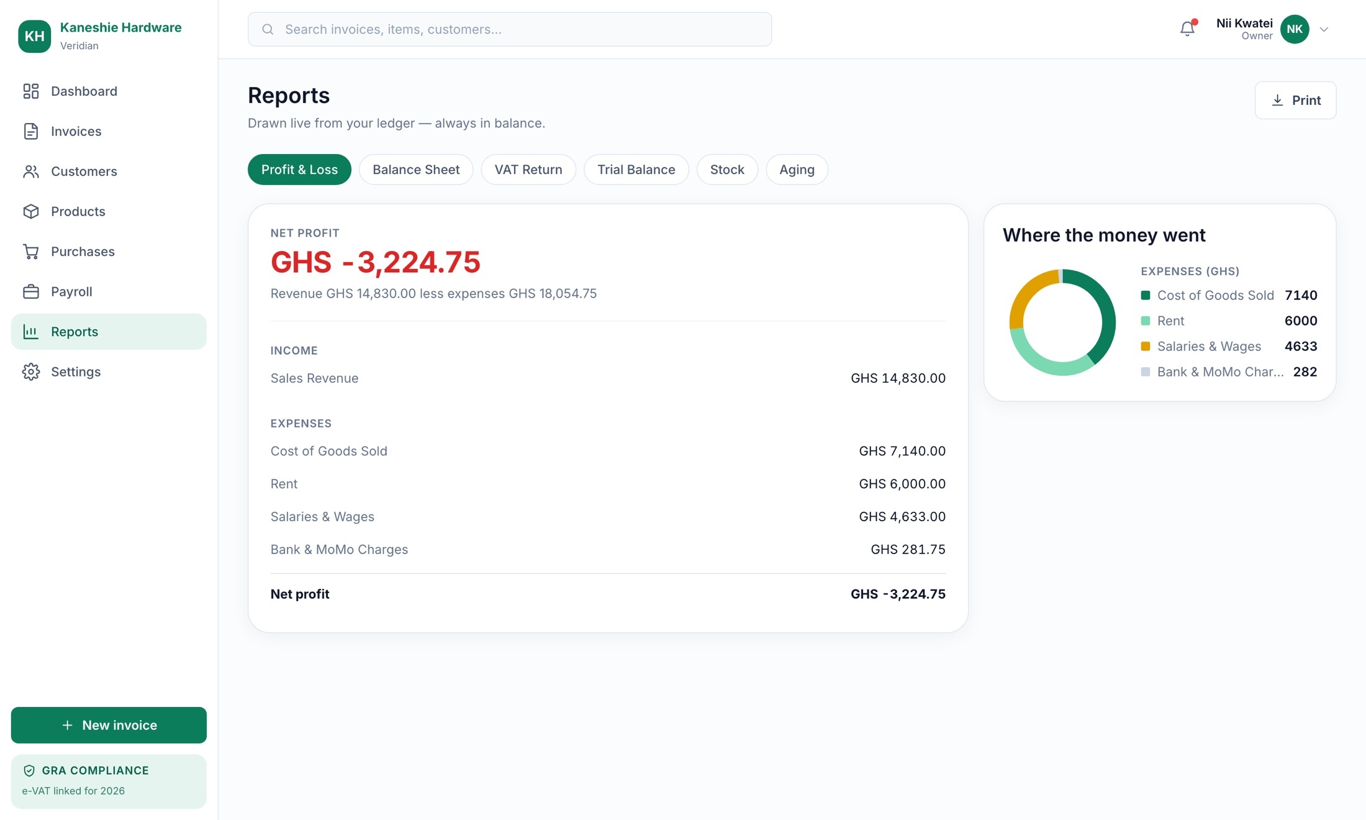The width and height of the screenshot is (1366, 820).
Task: Click the Cost of Goods Sold legend swatch
Action: pyautogui.click(x=1146, y=295)
